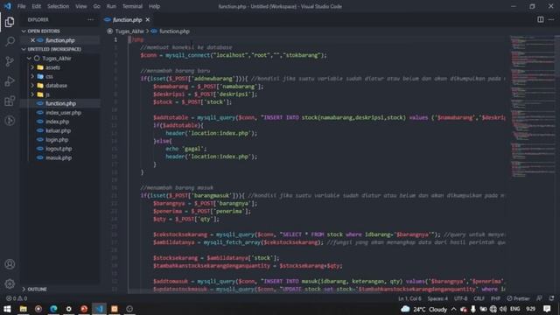The width and height of the screenshot is (560, 315).
Task: Click function.php in the breadcrumb
Action: point(174,31)
